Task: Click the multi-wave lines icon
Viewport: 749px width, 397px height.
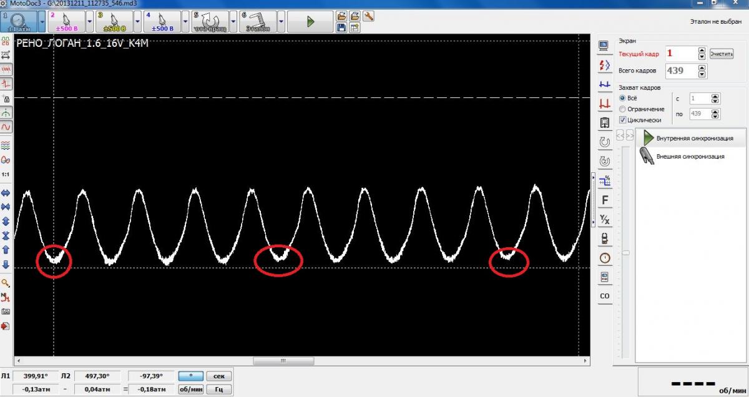Action: tap(6, 145)
